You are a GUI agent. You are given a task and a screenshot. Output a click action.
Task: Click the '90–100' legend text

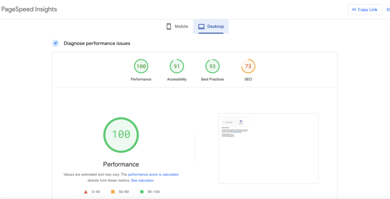click(x=154, y=192)
